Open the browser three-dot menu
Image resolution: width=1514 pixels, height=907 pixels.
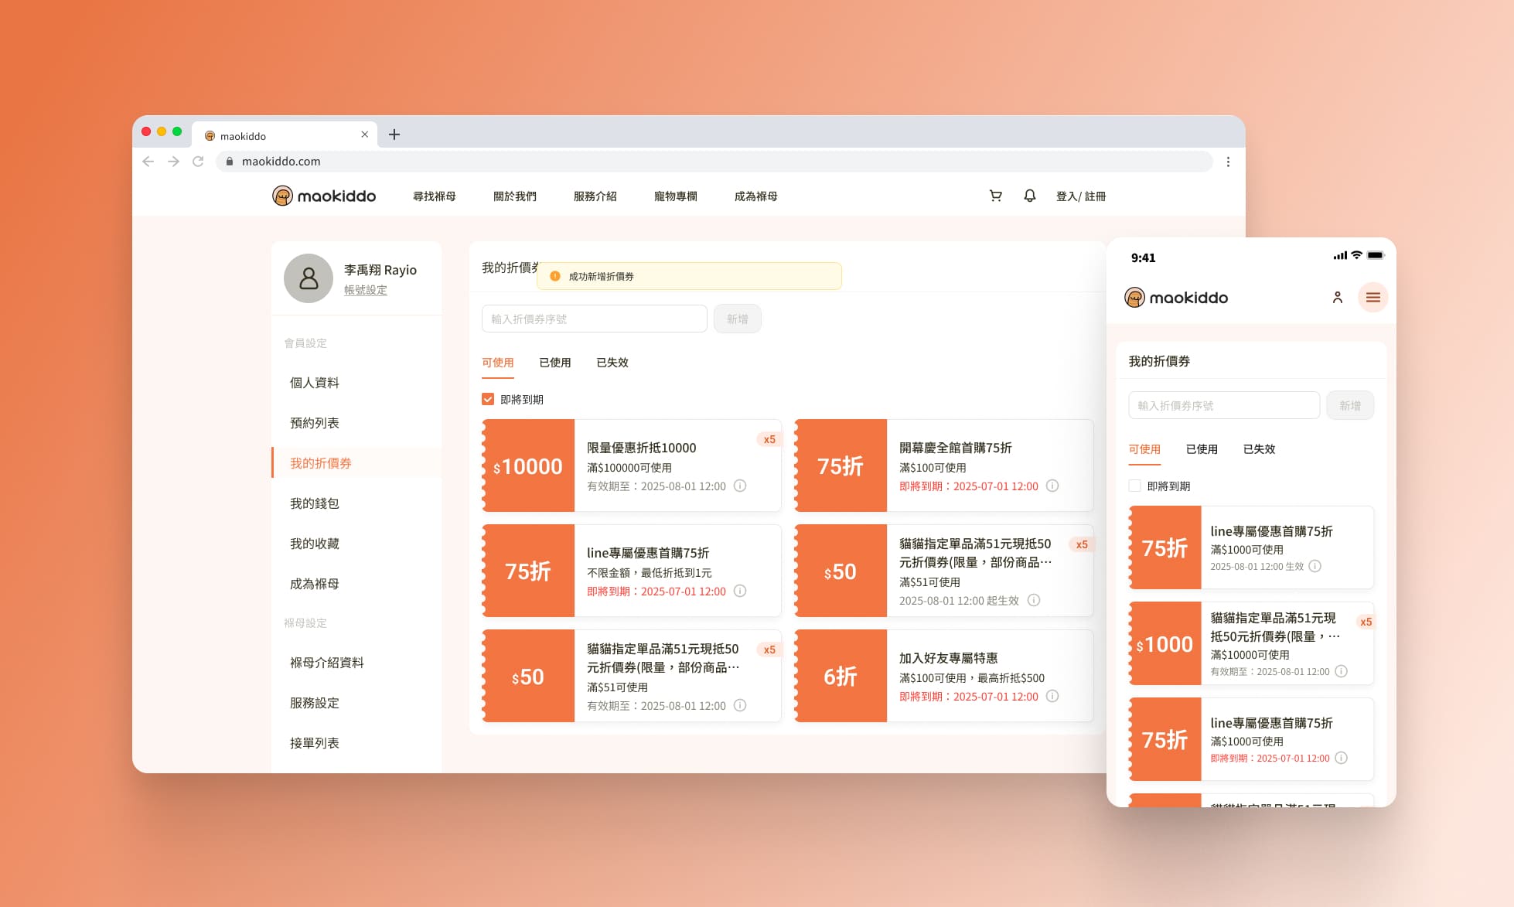(1228, 162)
